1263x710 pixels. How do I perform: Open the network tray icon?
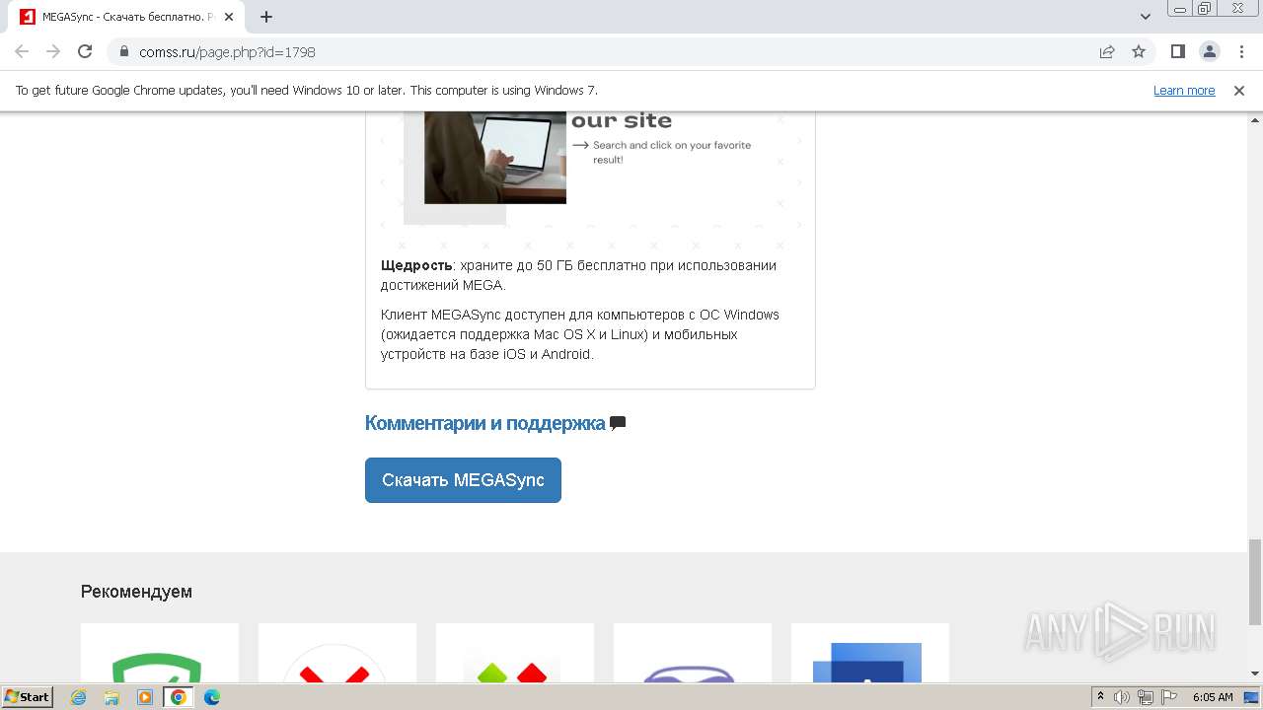coord(1146,697)
